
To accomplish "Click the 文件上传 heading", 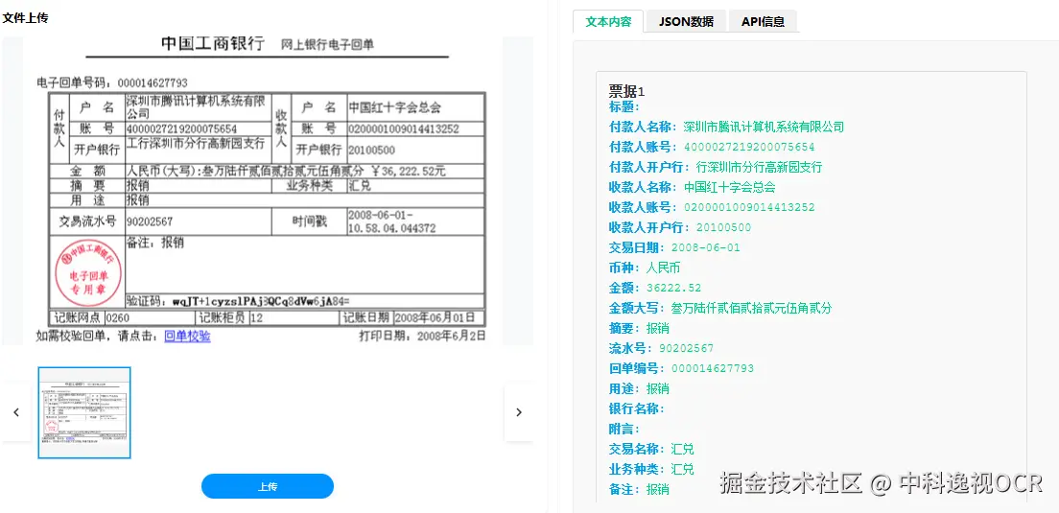I will click(x=26, y=18).
